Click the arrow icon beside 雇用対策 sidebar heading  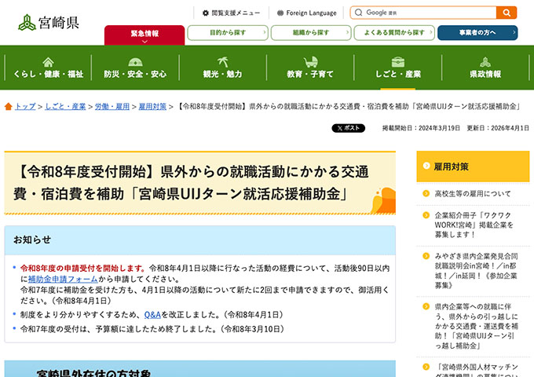coord(426,166)
